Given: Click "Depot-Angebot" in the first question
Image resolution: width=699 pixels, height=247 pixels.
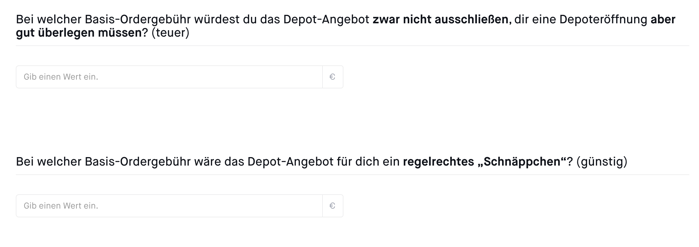Looking at the screenshot, I should pyautogui.click(x=326, y=19).
